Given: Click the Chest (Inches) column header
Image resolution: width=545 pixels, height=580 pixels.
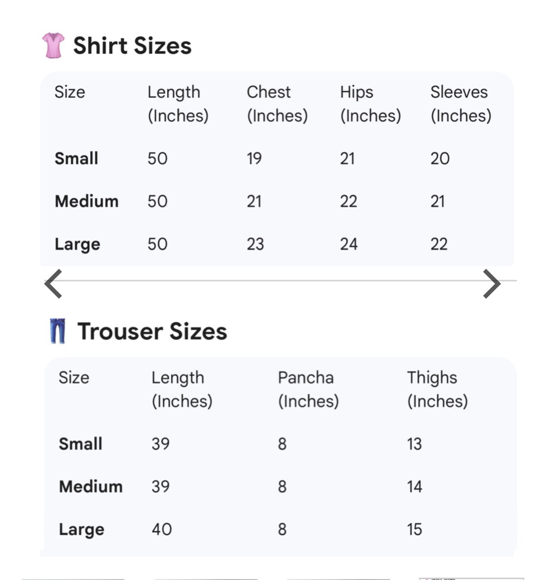Looking at the screenshot, I should (277, 104).
